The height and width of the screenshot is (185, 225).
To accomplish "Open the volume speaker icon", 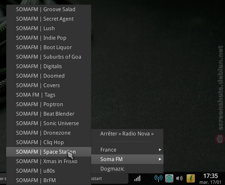I will pos(179,178).
